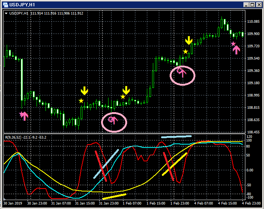Image resolution: width=264 pixels, height=209 pixels.
Task: Click the OHLC values 111.914 111.916 111.906 111.912
Action: [57, 13]
